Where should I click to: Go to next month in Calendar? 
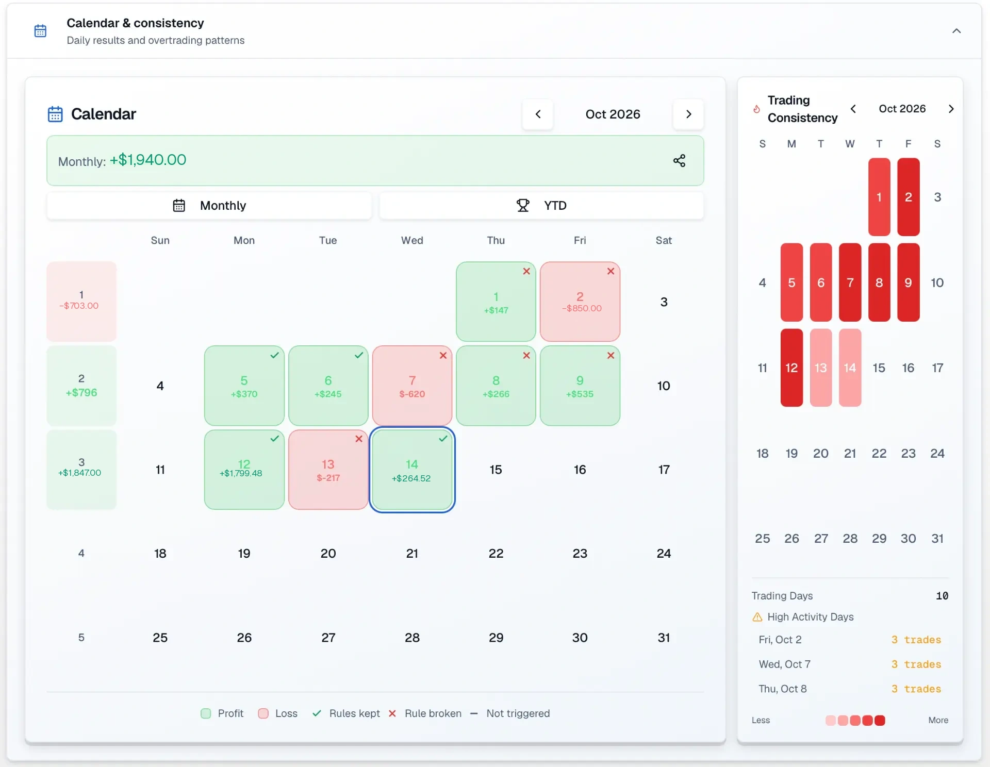point(688,114)
